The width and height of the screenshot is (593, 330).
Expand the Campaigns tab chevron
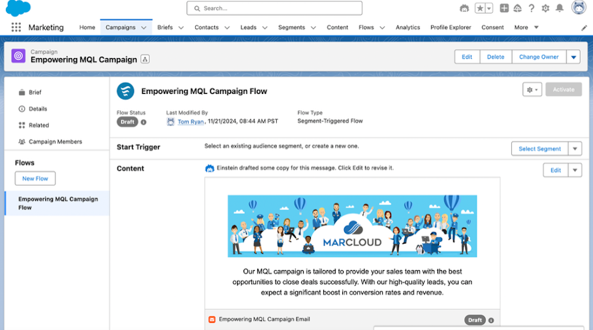(x=144, y=27)
